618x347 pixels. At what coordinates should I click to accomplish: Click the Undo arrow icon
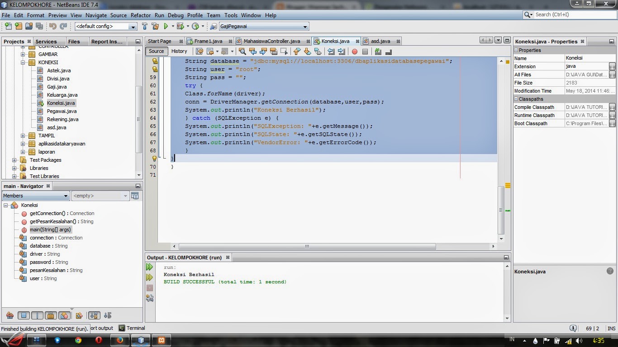(53, 26)
